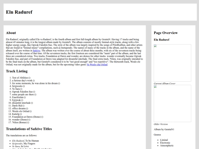
Task: Click track 4 Sa'gweulo
Action: click(x=18, y=86)
